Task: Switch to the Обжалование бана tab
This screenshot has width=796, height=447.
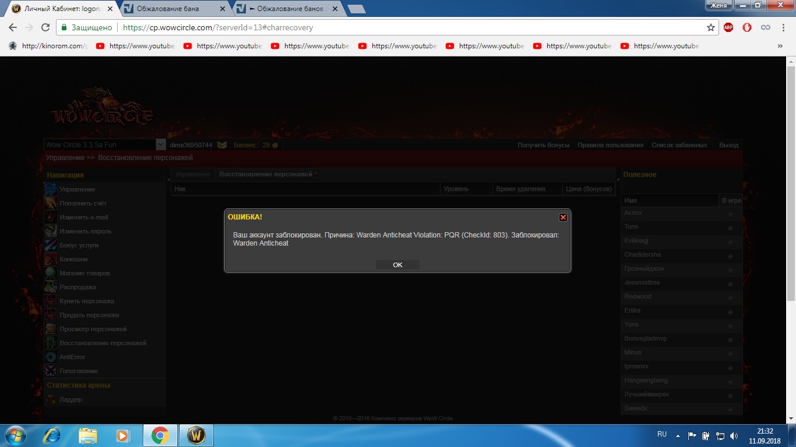Action: 169,9
